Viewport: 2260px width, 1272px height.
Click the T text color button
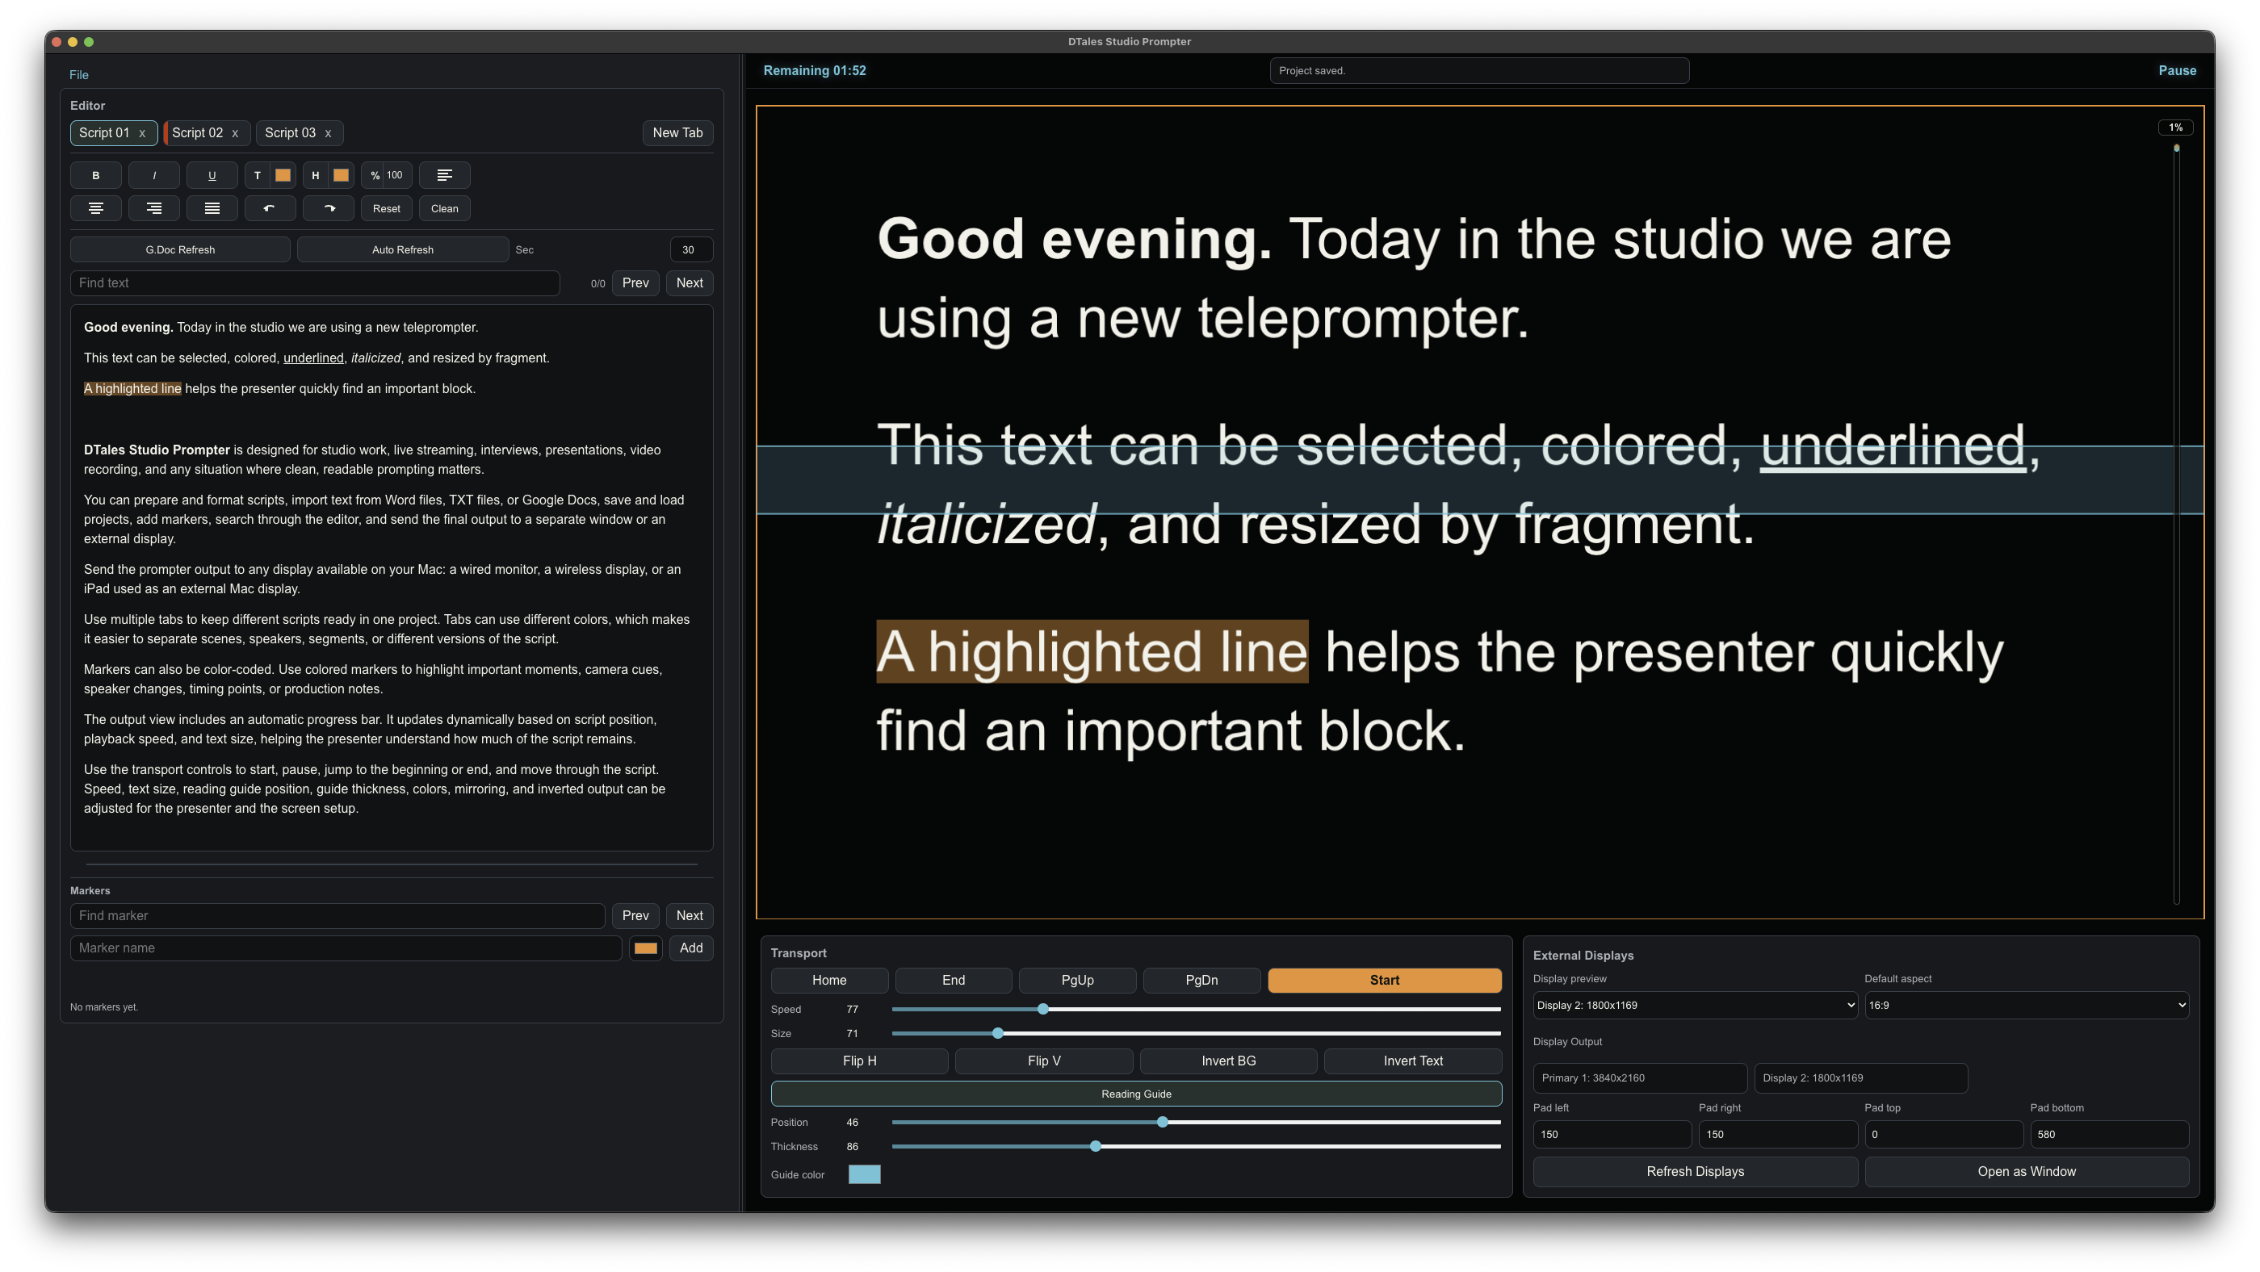click(x=257, y=175)
